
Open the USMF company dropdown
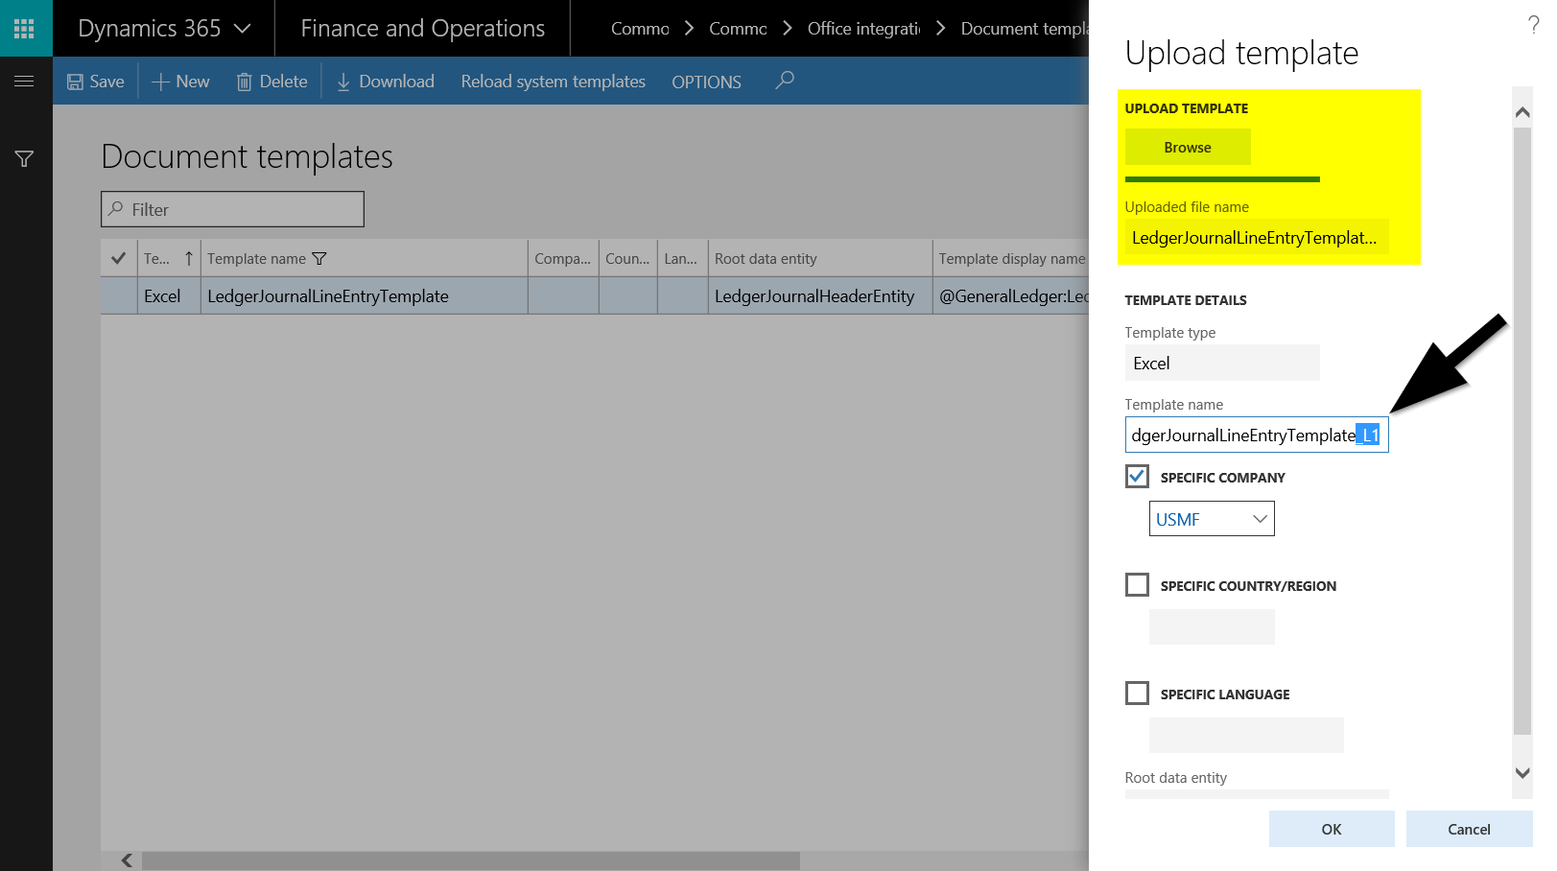(1212, 519)
